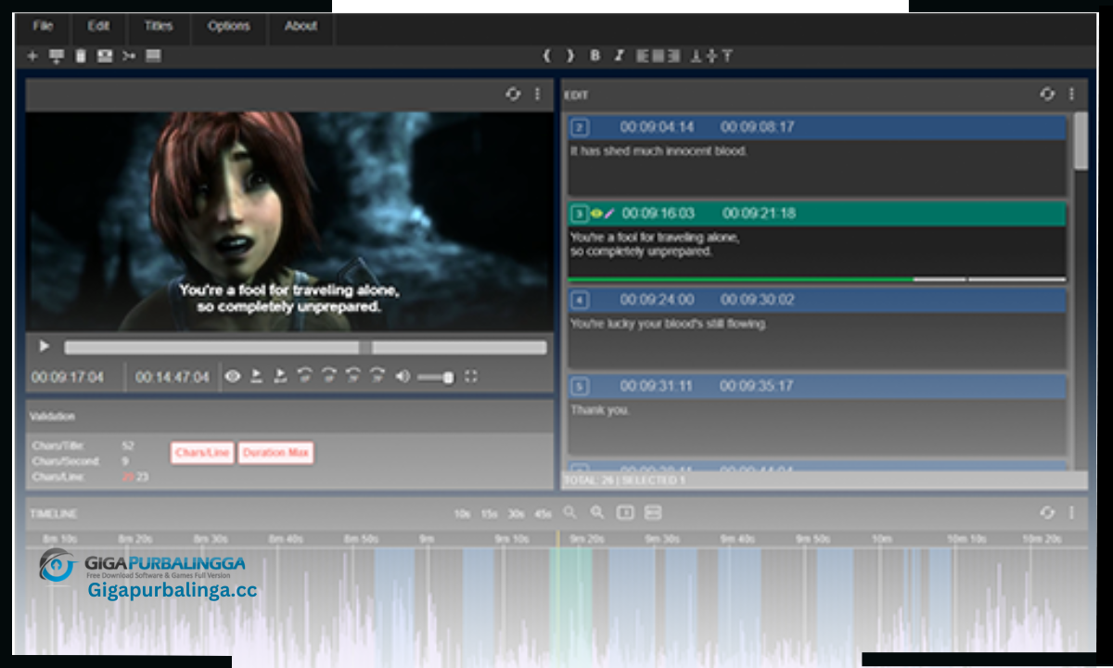Click the monitor icon with down arrow
The height and width of the screenshot is (668, 1113).
click(57, 57)
